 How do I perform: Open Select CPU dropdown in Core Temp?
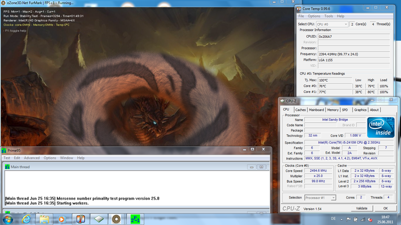[332, 24]
